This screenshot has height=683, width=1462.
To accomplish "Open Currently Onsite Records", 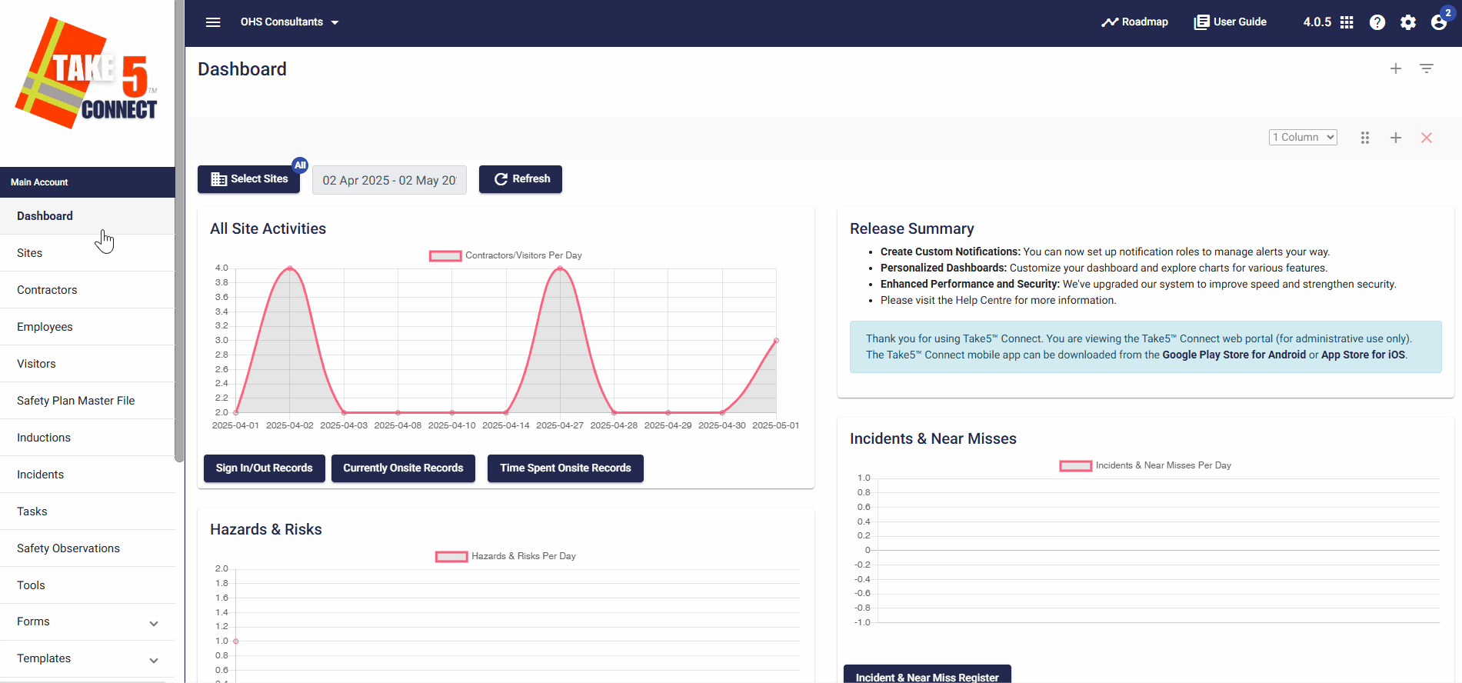I will (x=403, y=468).
